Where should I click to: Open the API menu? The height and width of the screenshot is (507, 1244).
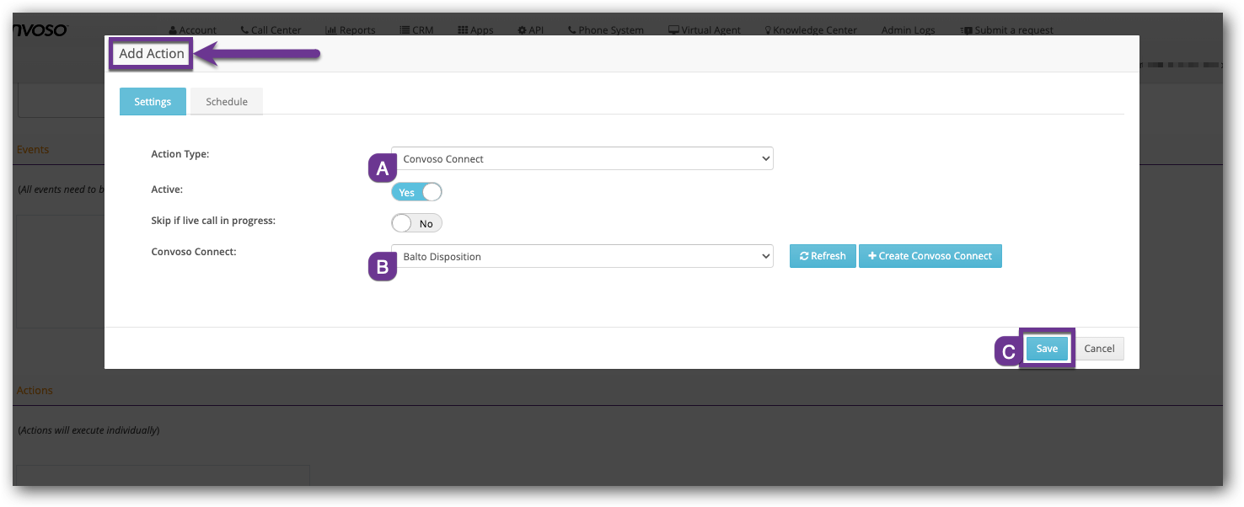tap(531, 30)
